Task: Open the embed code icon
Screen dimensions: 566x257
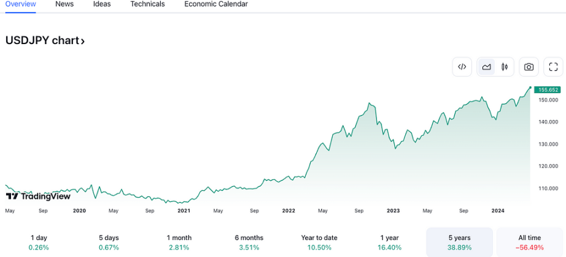Action: click(x=462, y=67)
